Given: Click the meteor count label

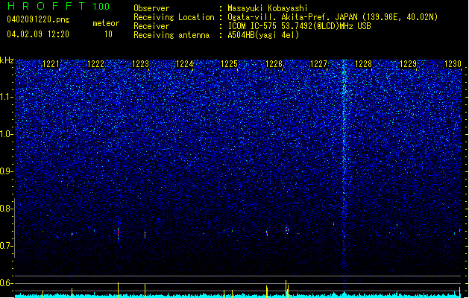Looking at the screenshot, I should pos(106,23).
